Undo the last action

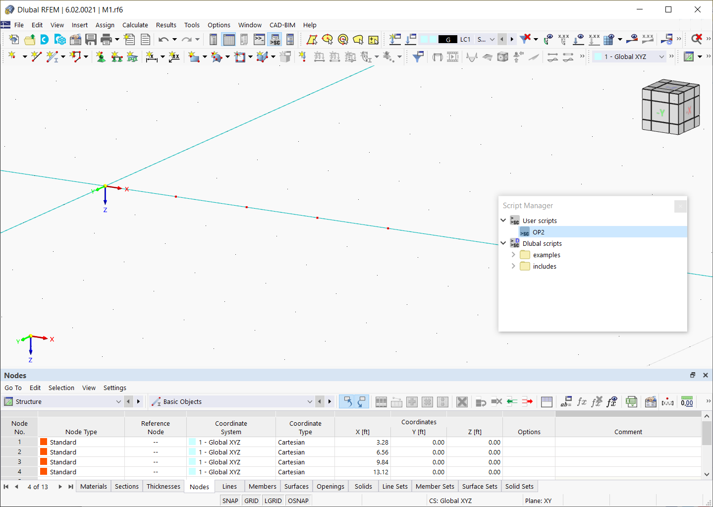pos(164,39)
